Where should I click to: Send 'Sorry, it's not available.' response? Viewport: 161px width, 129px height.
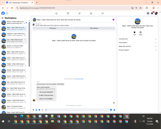click(46, 99)
